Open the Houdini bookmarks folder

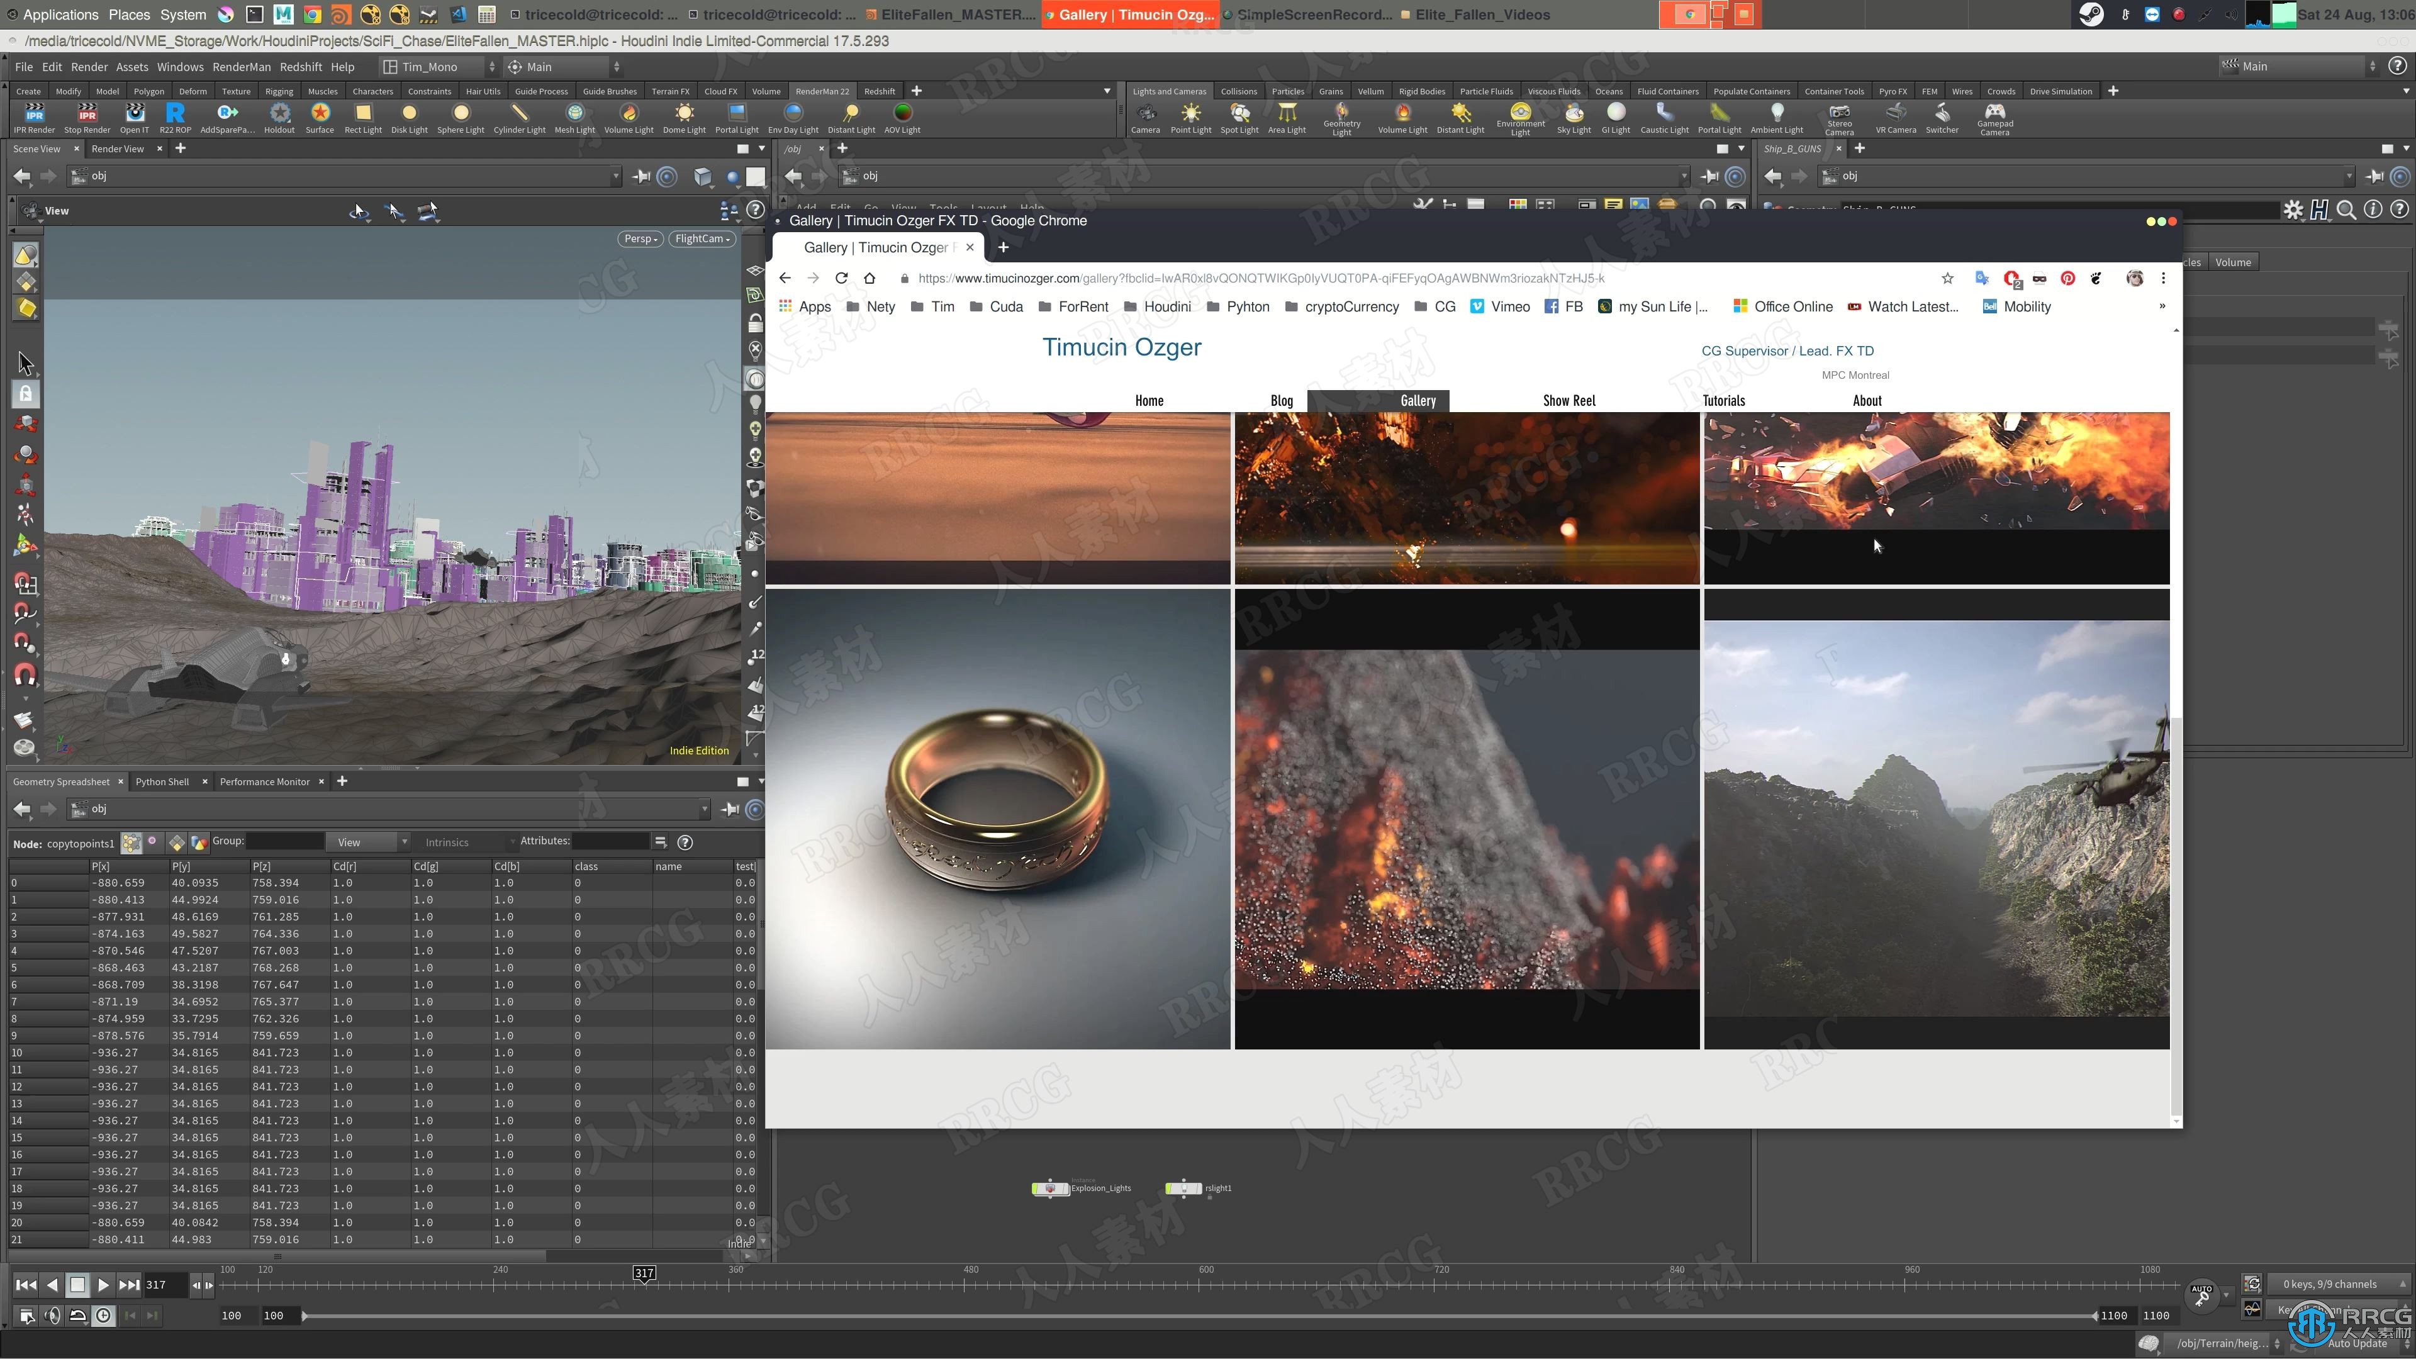coord(1158,306)
